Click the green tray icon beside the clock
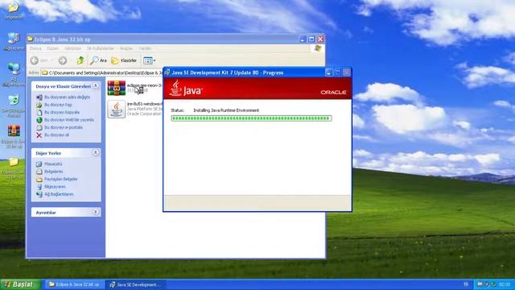This screenshot has height=290, width=515. (x=493, y=284)
